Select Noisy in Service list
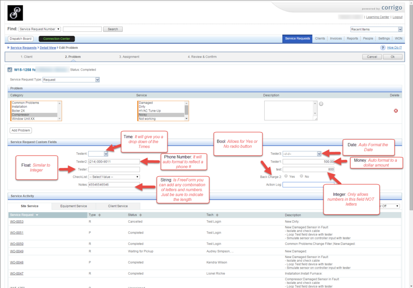 161,115
